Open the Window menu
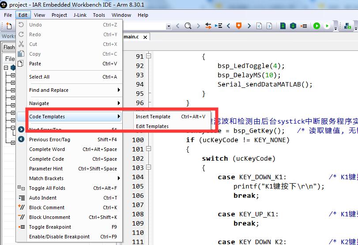The height and width of the screenshot is (245, 358). click(x=121, y=15)
